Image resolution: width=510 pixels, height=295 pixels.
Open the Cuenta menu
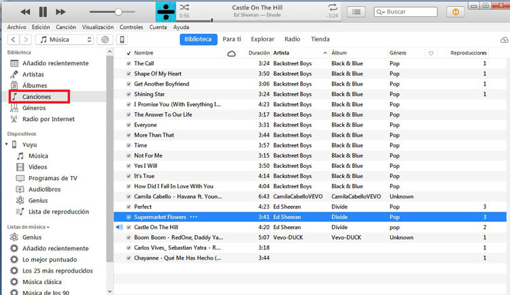coord(158,27)
